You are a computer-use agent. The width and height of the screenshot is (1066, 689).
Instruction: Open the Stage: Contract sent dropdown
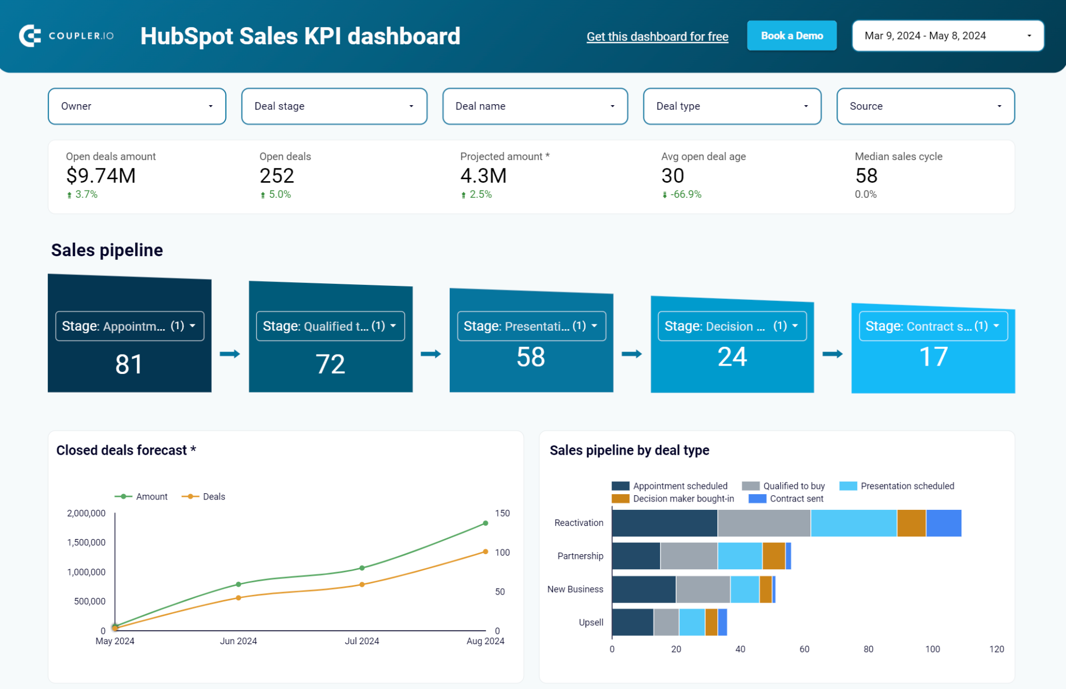click(x=932, y=326)
